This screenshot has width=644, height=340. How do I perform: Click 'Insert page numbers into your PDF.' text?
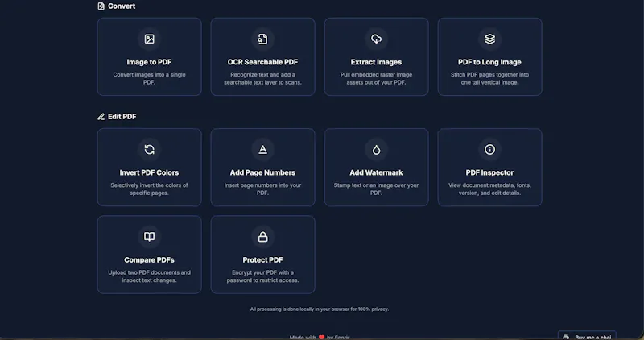click(x=262, y=189)
